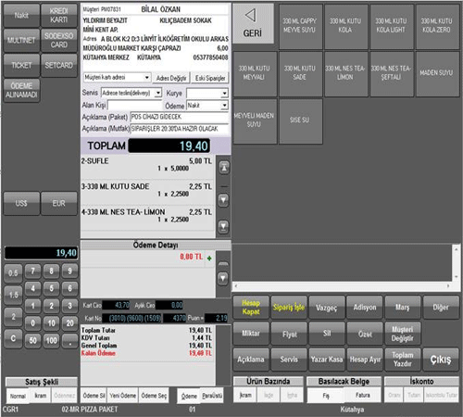Click the Hesap Kapat button
Image resolution: width=463 pixels, height=417 pixels.
(x=251, y=308)
